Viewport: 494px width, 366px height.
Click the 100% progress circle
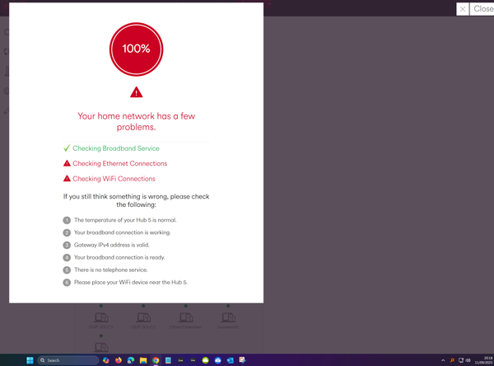(137, 49)
